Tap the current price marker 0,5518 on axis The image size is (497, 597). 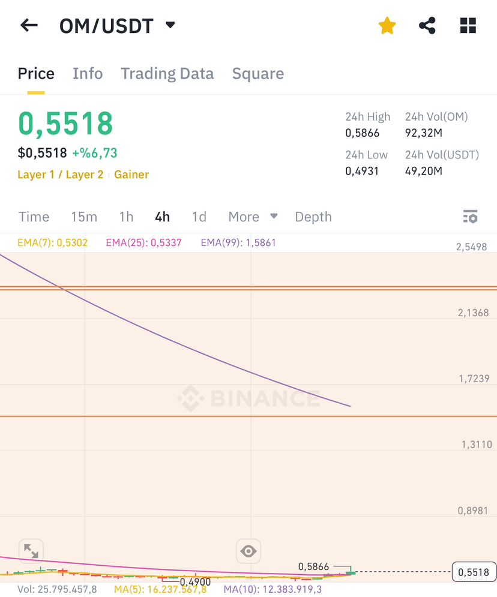pos(474,572)
